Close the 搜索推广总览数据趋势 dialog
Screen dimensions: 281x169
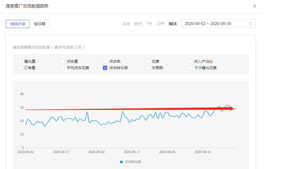(x=254, y=6)
